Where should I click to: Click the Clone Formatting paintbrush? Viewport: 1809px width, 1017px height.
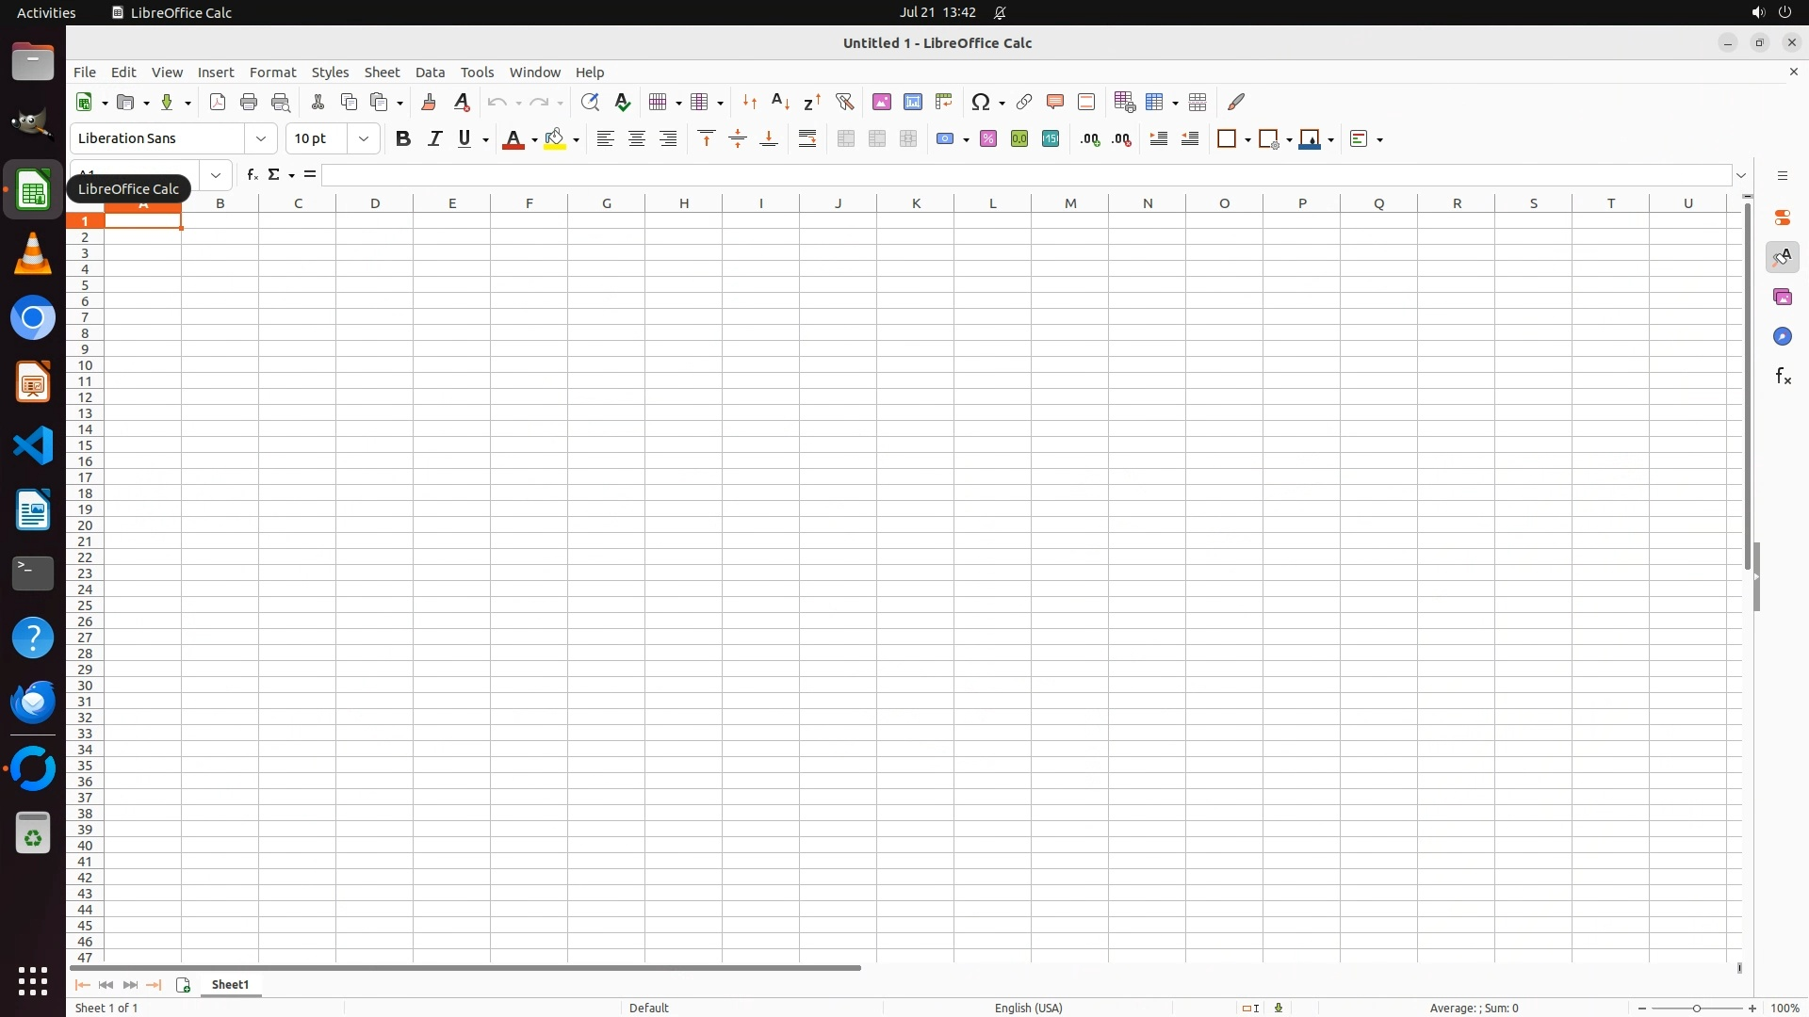[428, 102]
